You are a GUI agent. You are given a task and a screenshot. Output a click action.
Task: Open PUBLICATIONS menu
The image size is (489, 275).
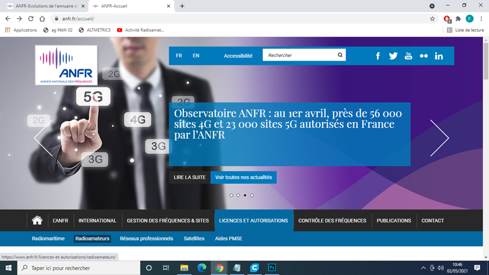pos(394,221)
